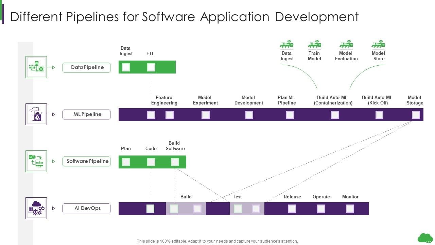Select the Software Pipeline code icon
The image size is (435, 245).
click(x=36, y=161)
